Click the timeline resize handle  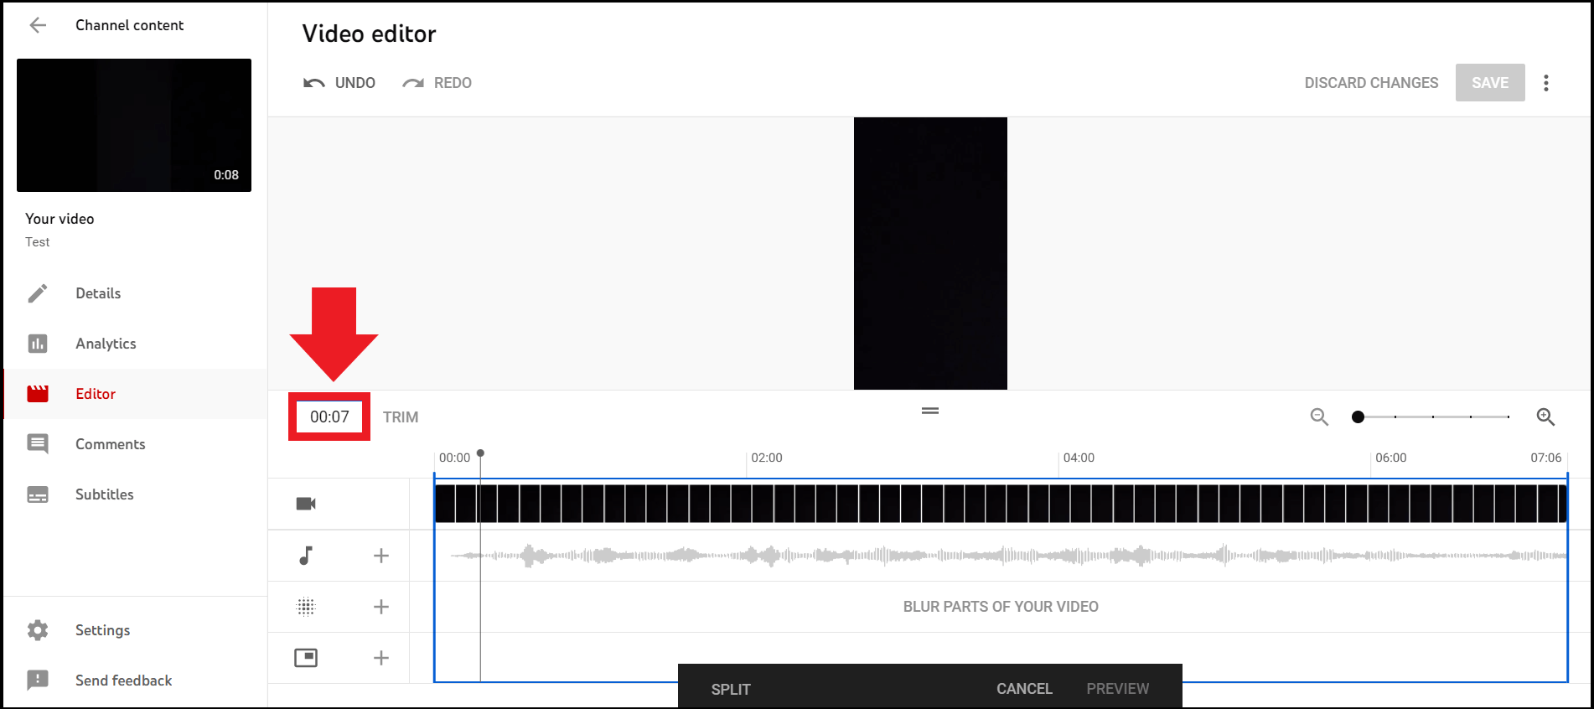click(x=930, y=411)
